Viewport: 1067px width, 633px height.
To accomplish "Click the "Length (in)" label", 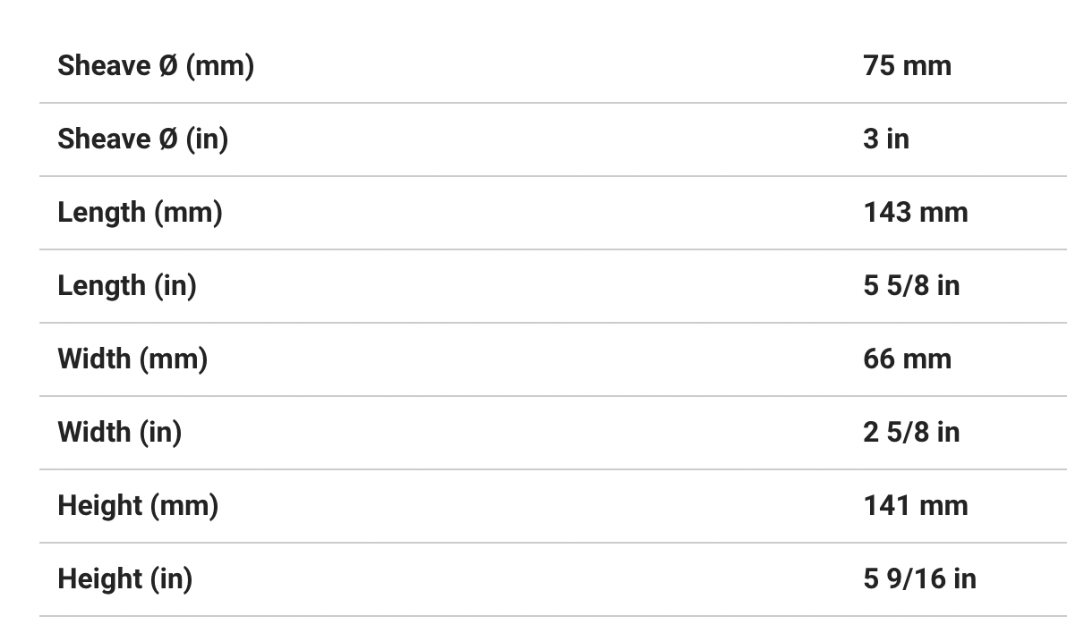I will pyautogui.click(x=126, y=285).
